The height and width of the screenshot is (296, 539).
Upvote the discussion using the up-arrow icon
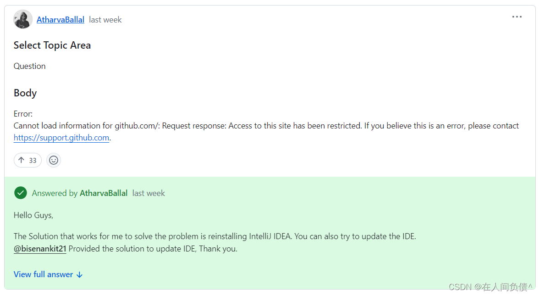pos(21,160)
